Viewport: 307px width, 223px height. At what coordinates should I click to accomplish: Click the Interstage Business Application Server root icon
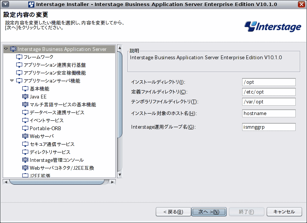click(x=13, y=49)
